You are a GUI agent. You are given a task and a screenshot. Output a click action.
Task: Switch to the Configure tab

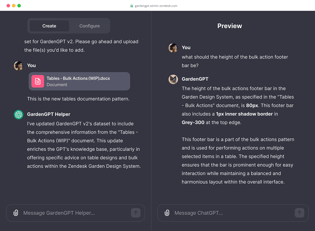point(89,26)
